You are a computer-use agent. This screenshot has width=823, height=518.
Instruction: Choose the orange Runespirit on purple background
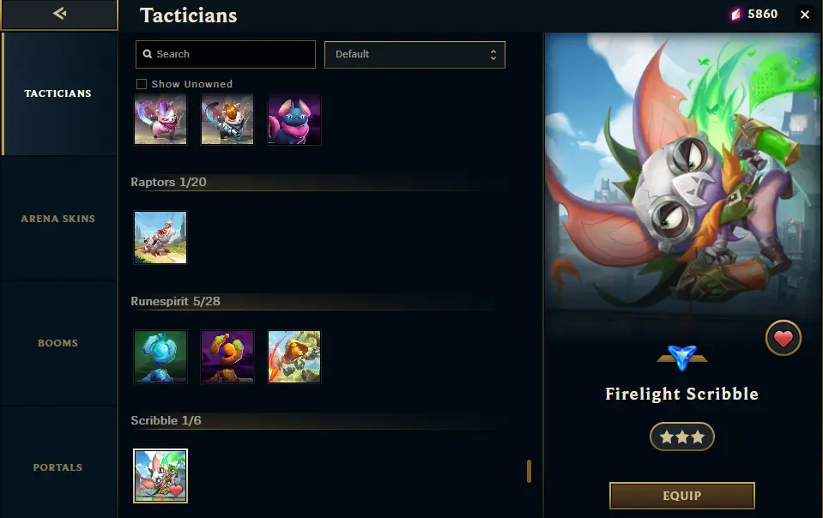pos(227,357)
